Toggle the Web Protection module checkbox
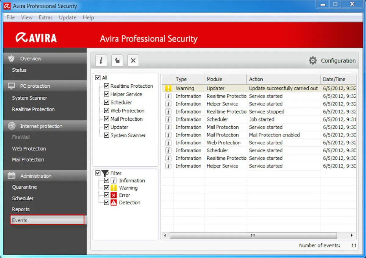Viewport: 366px width, 258px height. coord(106,111)
